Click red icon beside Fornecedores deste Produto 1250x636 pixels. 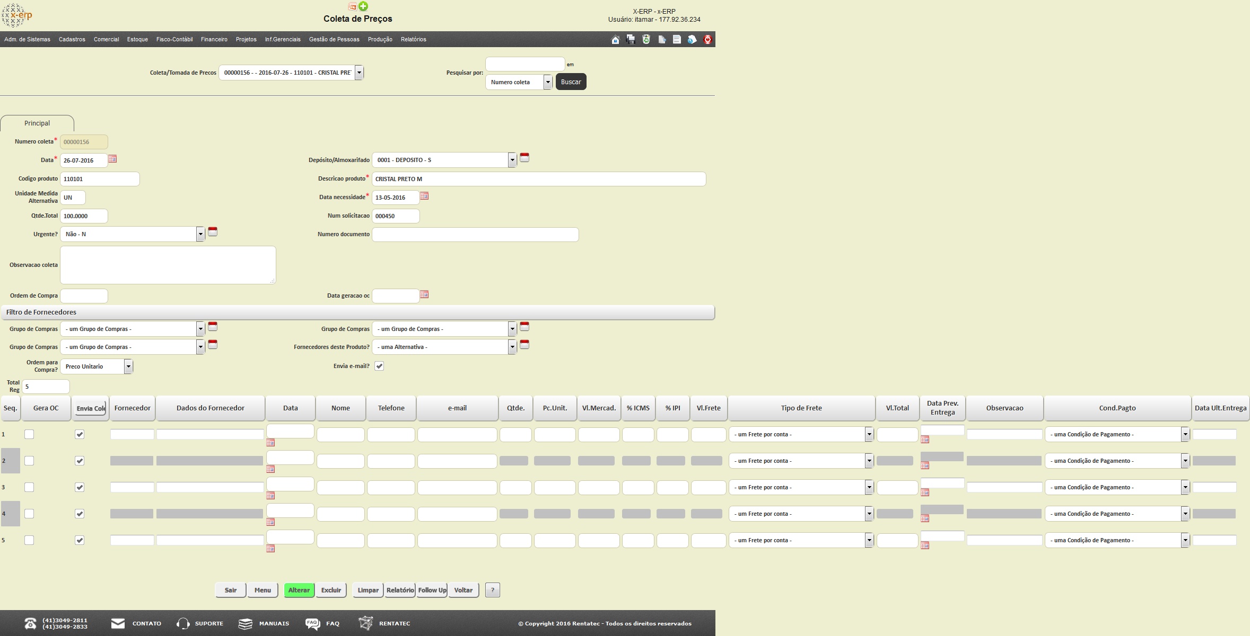[x=525, y=345]
